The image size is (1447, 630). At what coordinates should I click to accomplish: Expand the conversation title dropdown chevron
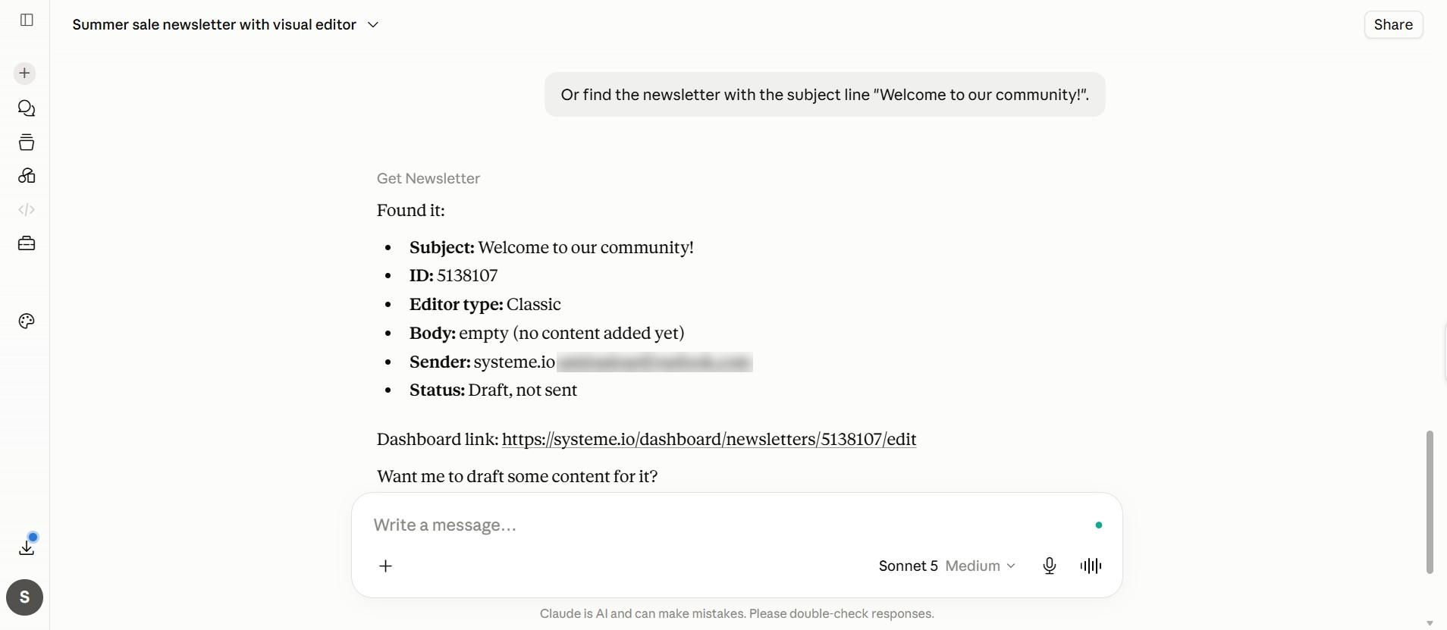(x=373, y=25)
